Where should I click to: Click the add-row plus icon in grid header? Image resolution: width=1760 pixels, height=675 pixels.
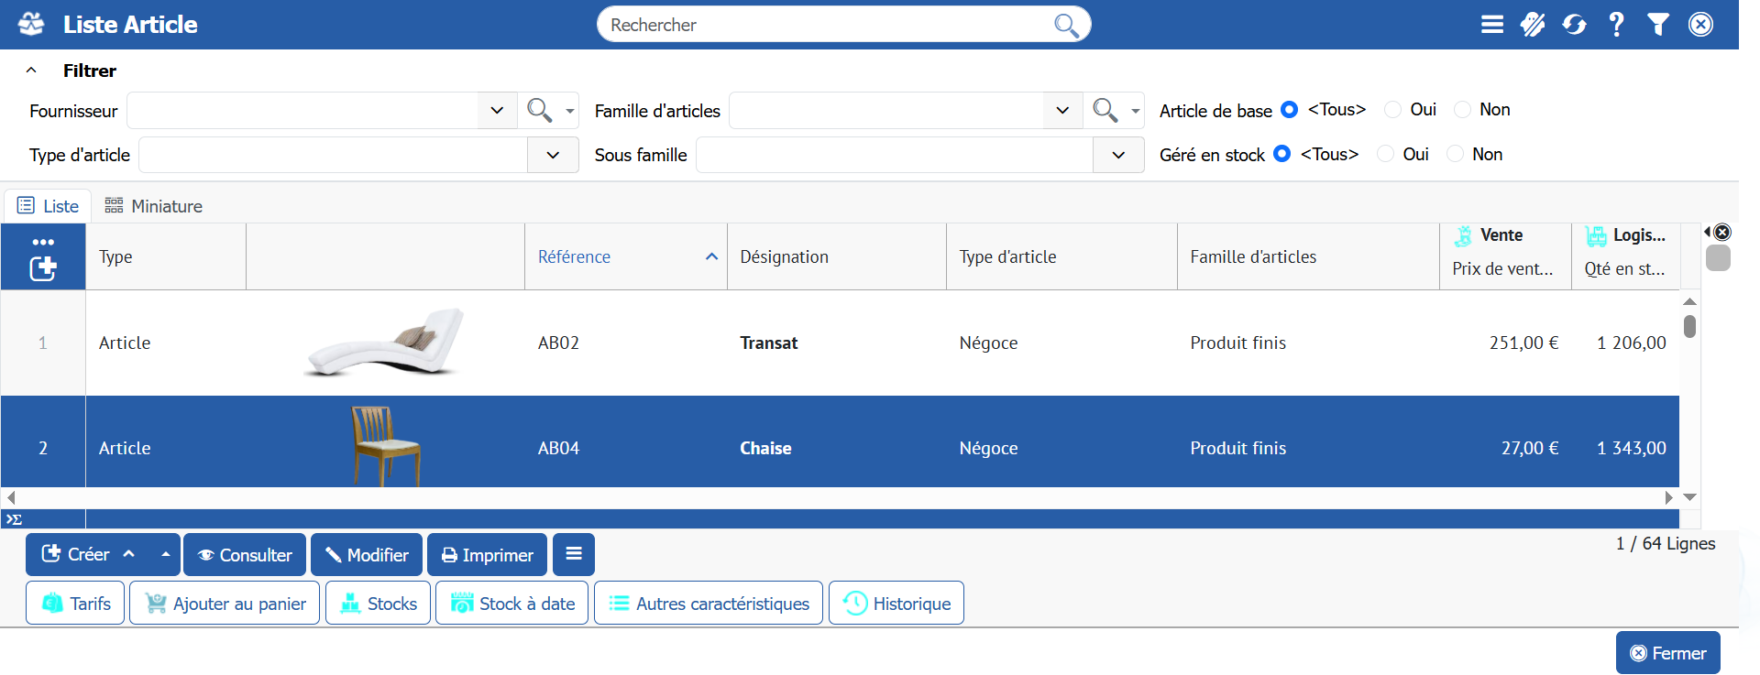pyautogui.click(x=43, y=268)
